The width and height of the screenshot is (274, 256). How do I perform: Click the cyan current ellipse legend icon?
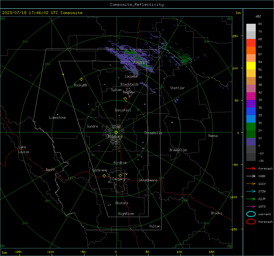[251, 214]
